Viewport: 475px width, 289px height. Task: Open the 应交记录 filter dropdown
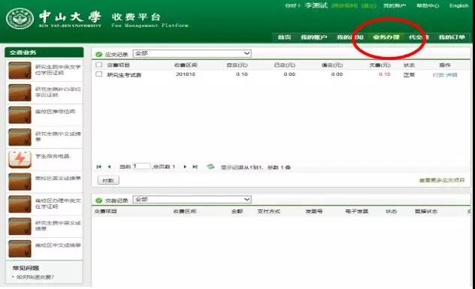click(192, 53)
